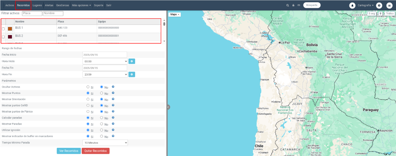Click the asset list scrollbar up arrow

[x=164, y=21]
